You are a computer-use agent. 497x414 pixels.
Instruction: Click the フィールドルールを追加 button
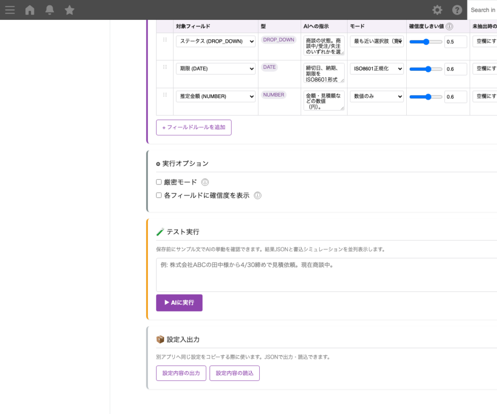(x=193, y=127)
